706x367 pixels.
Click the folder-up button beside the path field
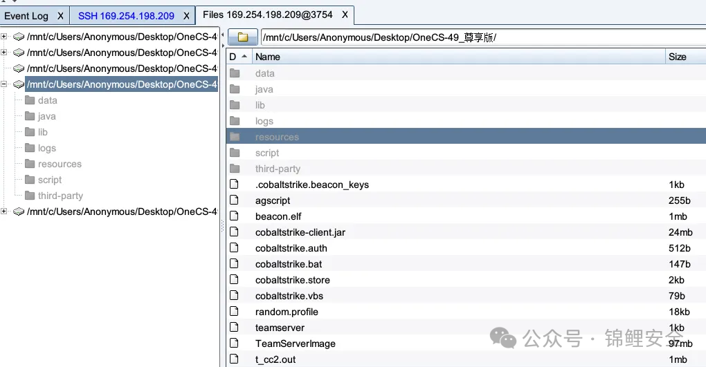coord(243,37)
